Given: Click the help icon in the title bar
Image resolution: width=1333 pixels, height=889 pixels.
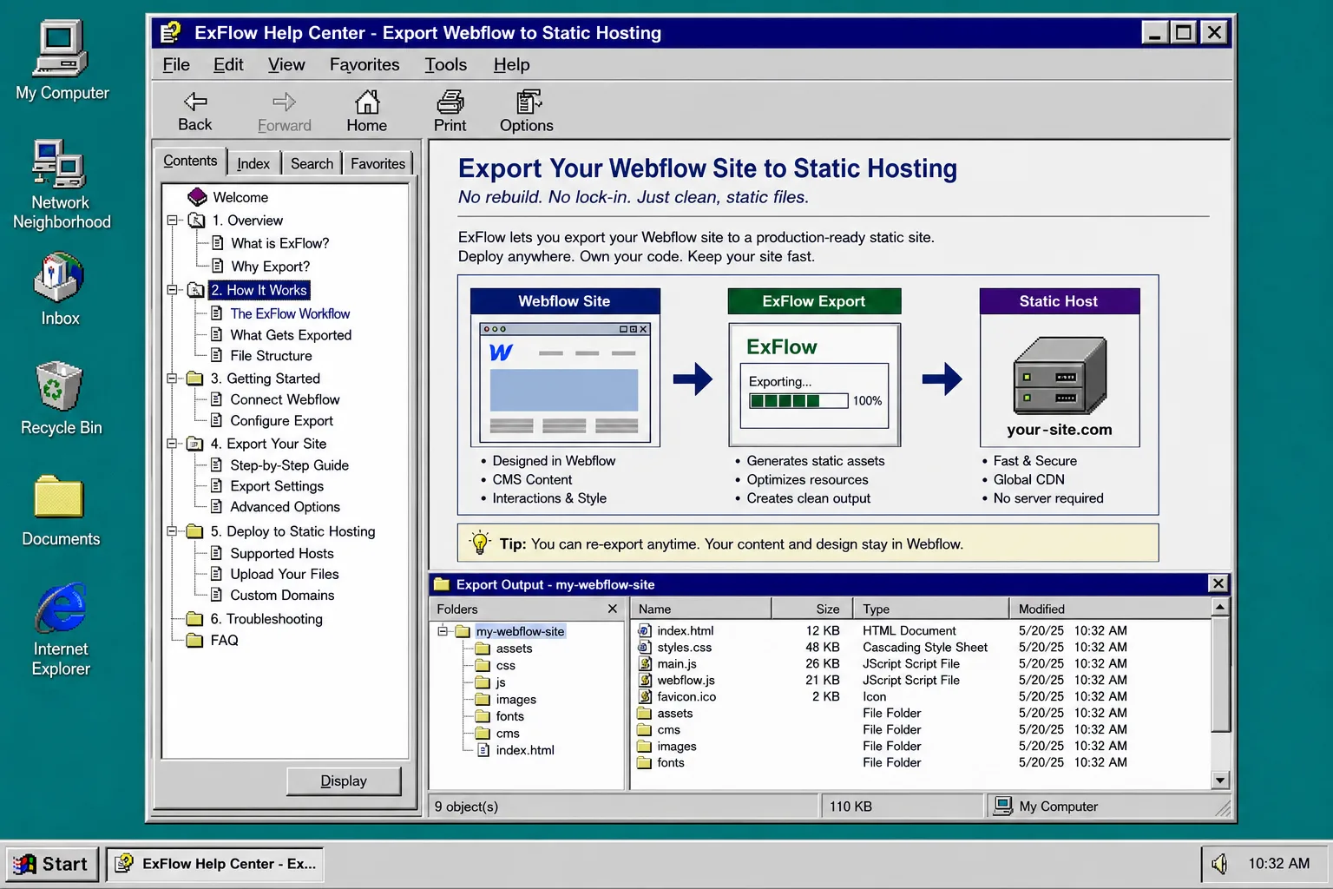Looking at the screenshot, I should point(170,32).
